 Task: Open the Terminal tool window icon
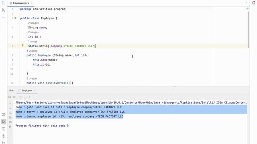tap(4, 129)
